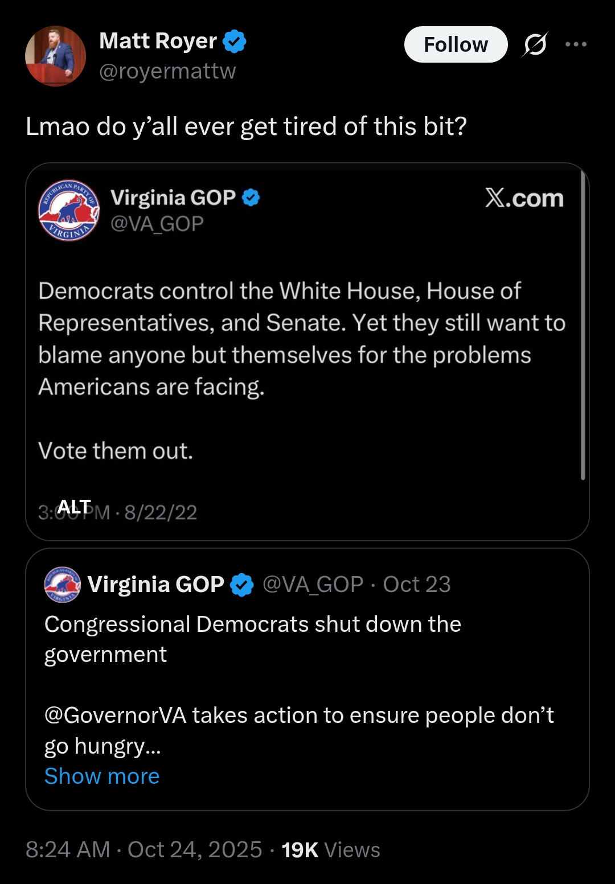Click the X.com watermark in the image
The image size is (615, 884).
click(524, 198)
